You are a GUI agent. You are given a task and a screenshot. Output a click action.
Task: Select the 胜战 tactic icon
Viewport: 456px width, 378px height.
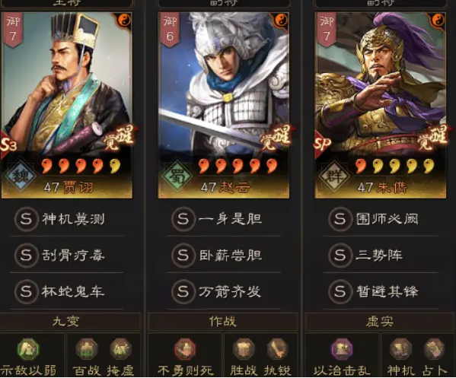point(244,348)
